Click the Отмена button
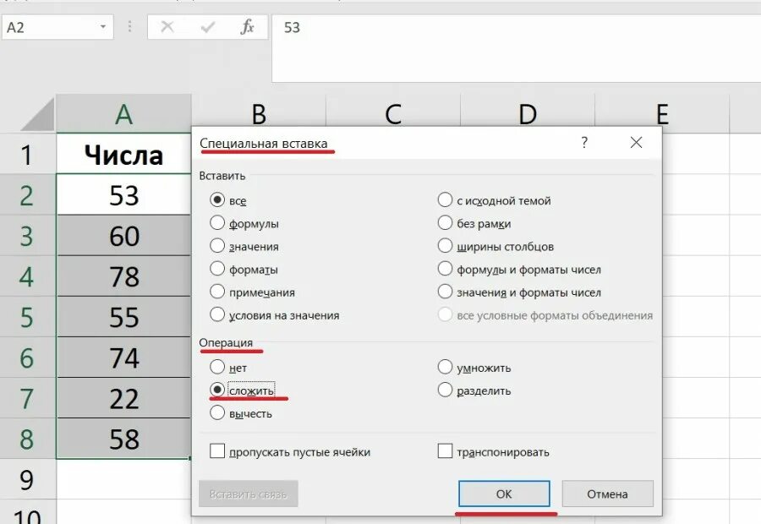The image size is (761, 524). click(x=607, y=494)
